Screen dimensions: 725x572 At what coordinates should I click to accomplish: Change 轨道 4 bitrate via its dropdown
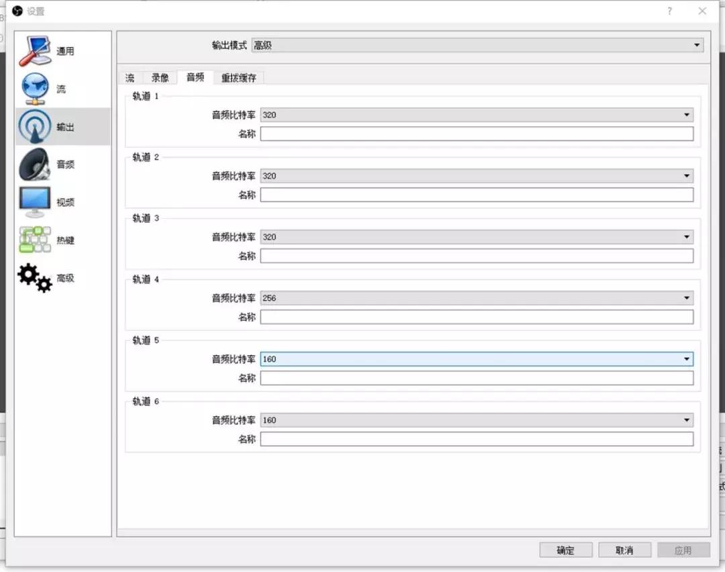click(x=686, y=297)
